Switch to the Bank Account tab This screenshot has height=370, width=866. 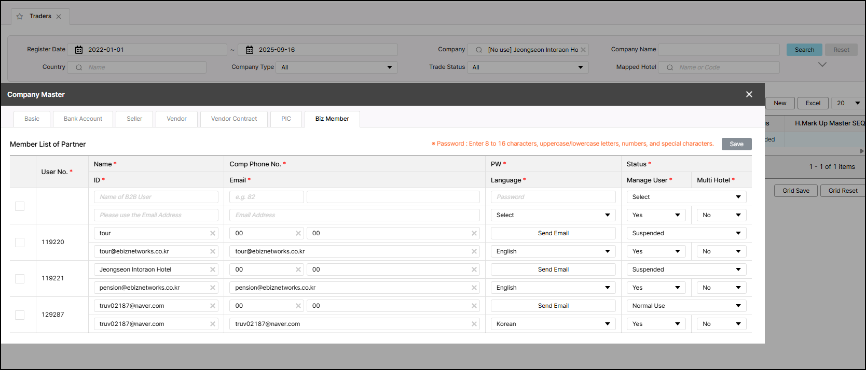[x=83, y=119]
